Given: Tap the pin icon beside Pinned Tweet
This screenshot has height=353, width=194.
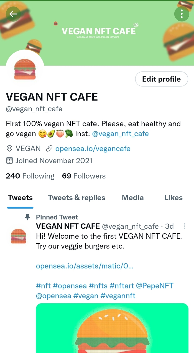Looking at the screenshot, I should 27,217.
